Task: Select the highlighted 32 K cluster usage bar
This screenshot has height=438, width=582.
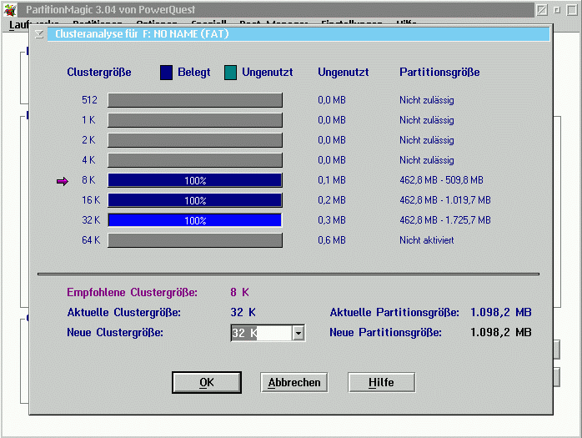Action: 195,220
